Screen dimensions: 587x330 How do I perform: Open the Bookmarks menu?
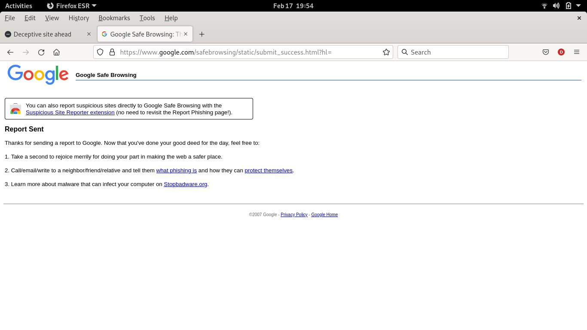[x=114, y=18]
